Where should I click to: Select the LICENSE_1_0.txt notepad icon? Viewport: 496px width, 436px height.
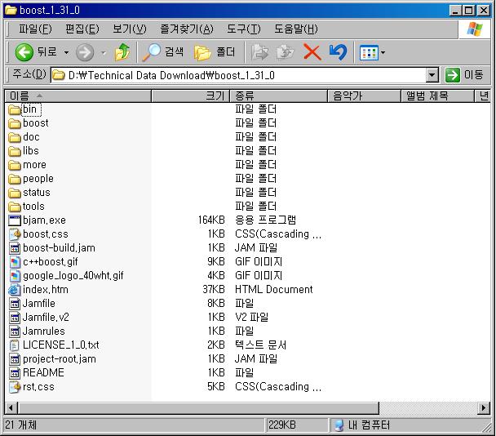[15, 345]
